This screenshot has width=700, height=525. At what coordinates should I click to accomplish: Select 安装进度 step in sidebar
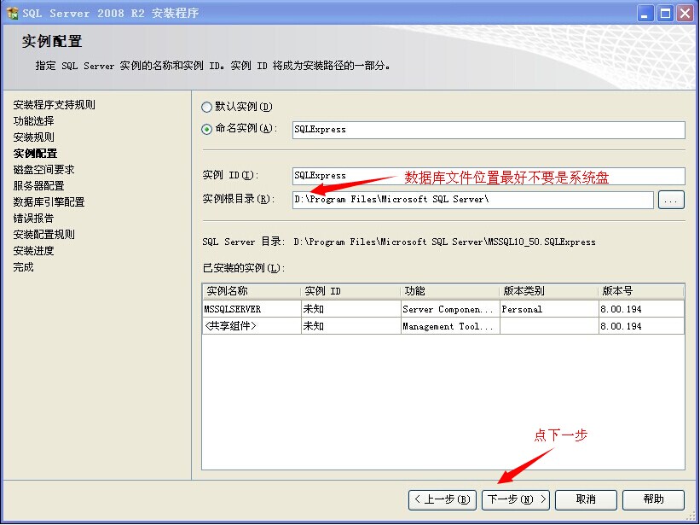[x=33, y=251]
